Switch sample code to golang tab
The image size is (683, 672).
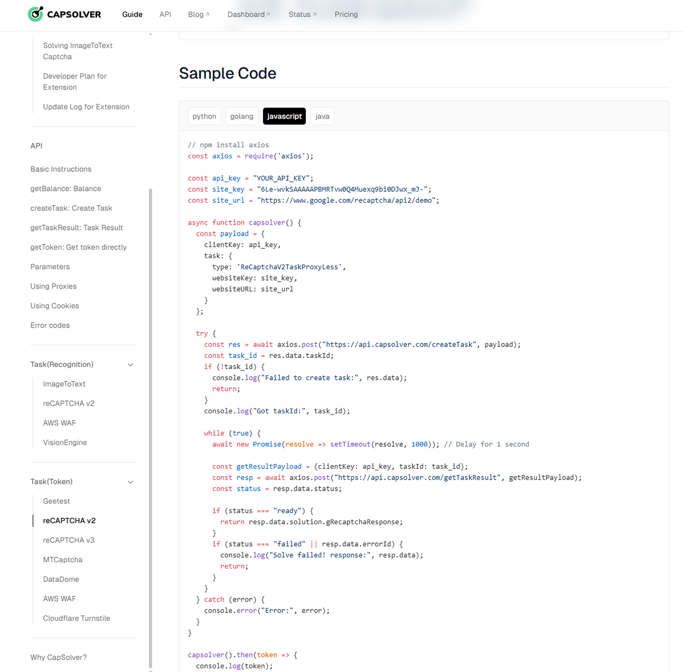tap(242, 116)
